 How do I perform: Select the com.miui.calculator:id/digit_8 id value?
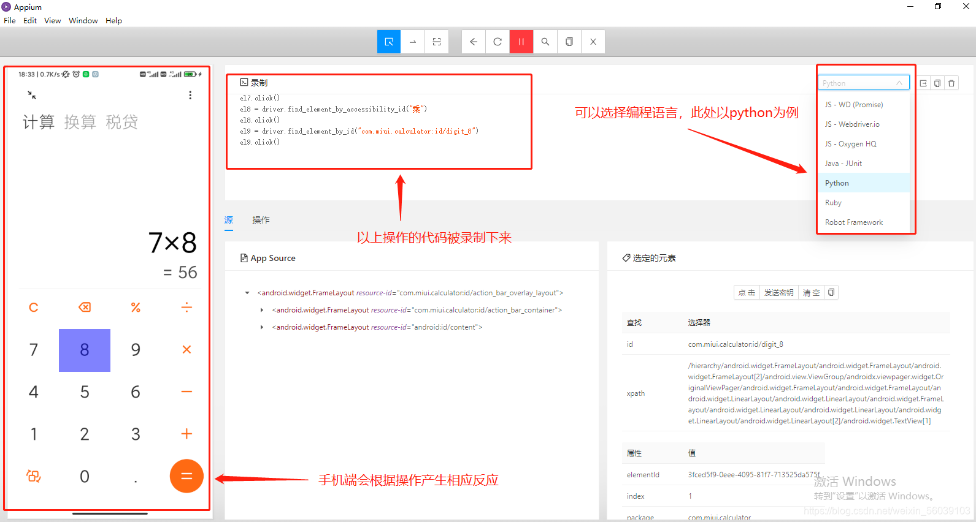(x=736, y=344)
